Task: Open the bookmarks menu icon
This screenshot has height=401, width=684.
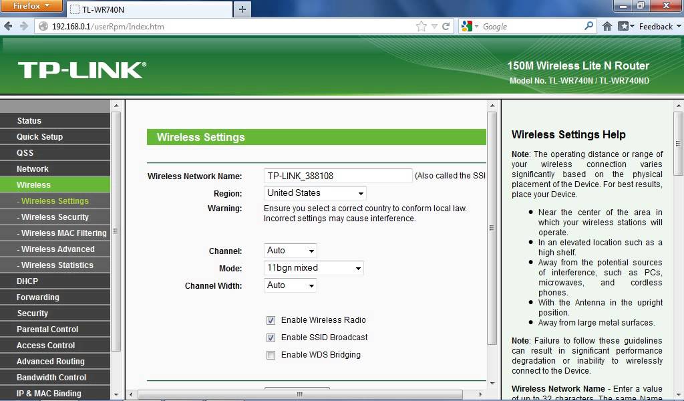Action: click(x=625, y=26)
